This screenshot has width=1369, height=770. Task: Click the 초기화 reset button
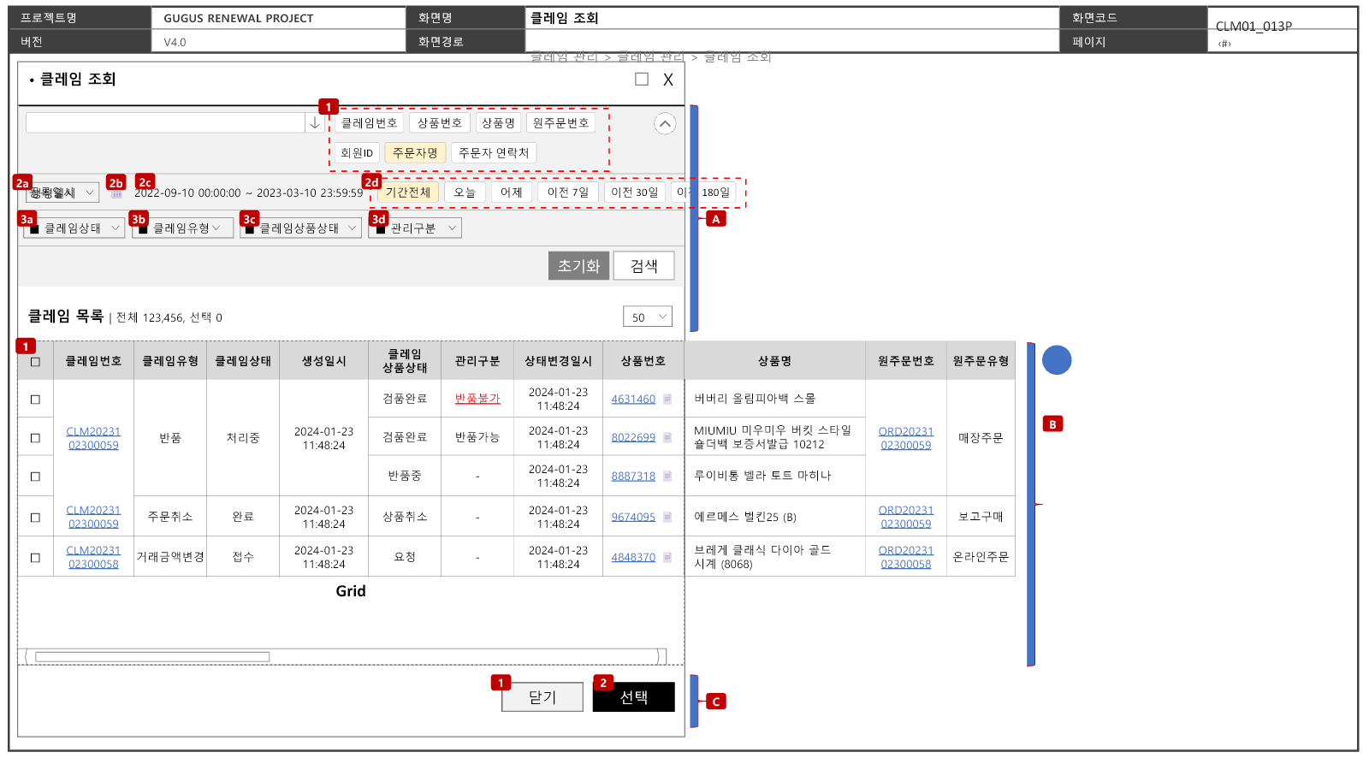point(579,266)
